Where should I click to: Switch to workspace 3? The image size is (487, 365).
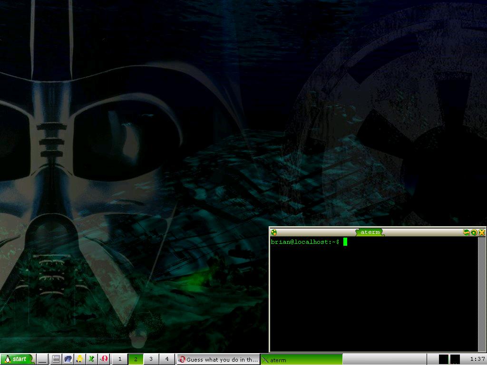click(151, 359)
